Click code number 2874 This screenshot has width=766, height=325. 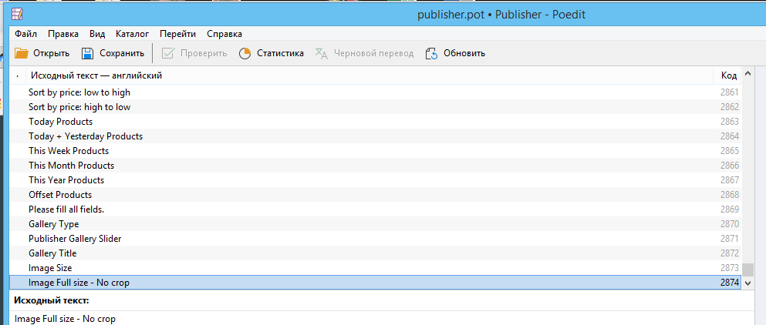click(730, 283)
